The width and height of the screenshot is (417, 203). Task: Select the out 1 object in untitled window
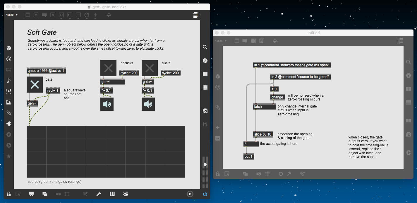[249, 157]
